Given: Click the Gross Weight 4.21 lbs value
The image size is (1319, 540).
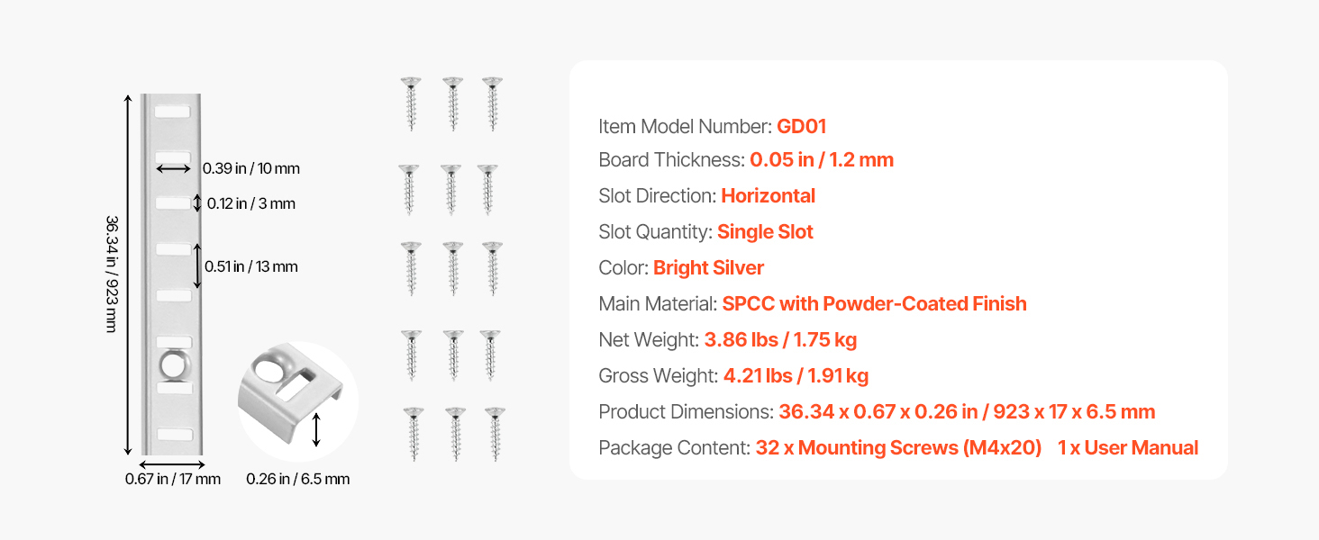Looking at the screenshot, I should [796, 376].
